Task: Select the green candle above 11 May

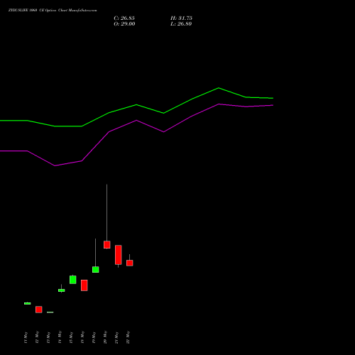Action: pyautogui.click(x=28, y=303)
